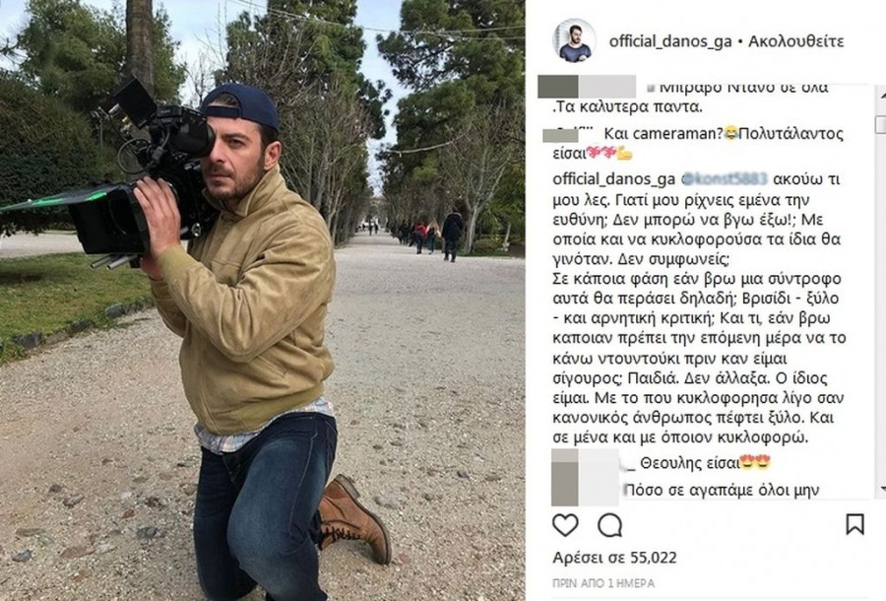The height and width of the screenshot is (601, 886).
Task: Select the Πόσο σε αγαπάμε όλοι comment
Action: click(722, 491)
